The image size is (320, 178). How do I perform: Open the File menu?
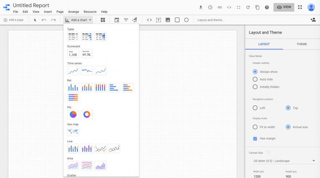point(16,12)
